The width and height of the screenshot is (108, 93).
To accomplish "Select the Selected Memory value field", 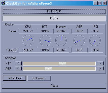I will point(61,50).
